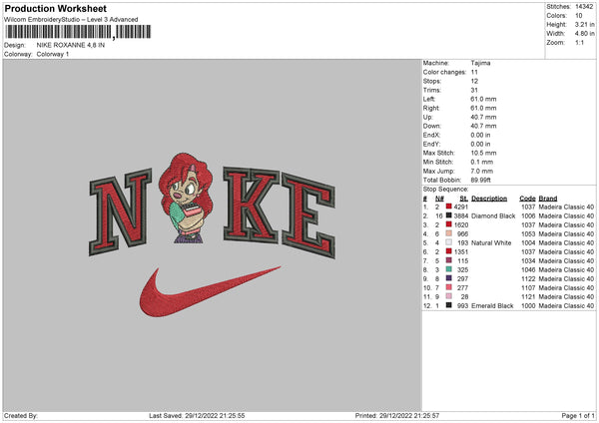Image resolution: width=599 pixels, height=423 pixels.
Task: Click the Max Jump value '7.0 mm'
Action: (482, 171)
